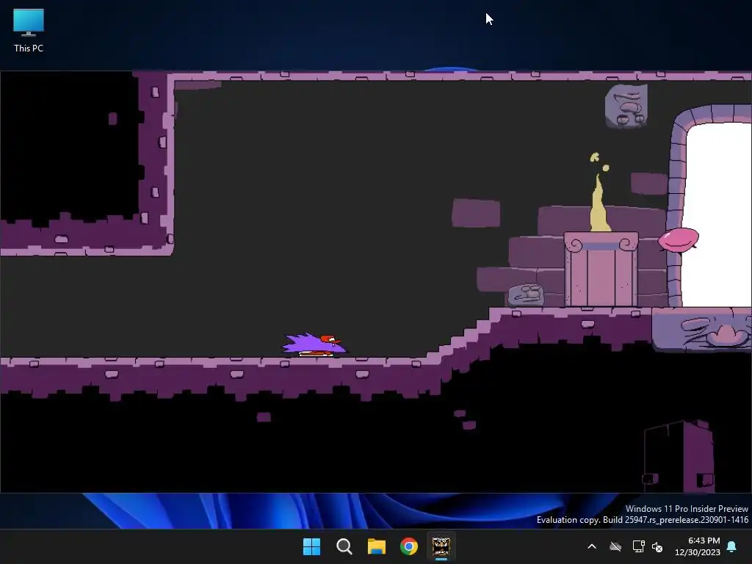This screenshot has width=752, height=564.
Task: Click the carved stone face block near the ceiling
Action: pos(626,106)
